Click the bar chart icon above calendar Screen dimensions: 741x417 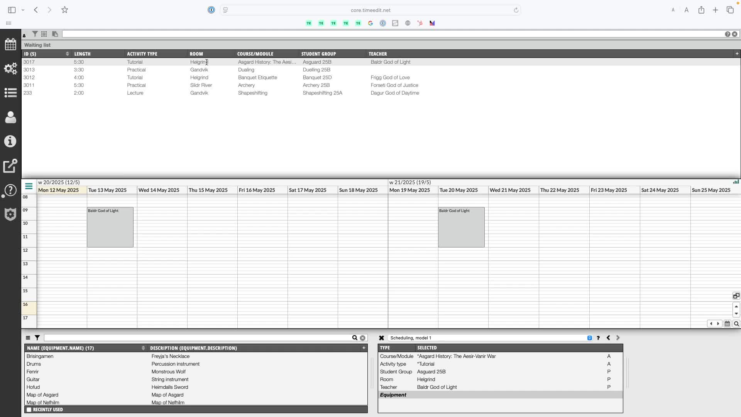coord(736,182)
